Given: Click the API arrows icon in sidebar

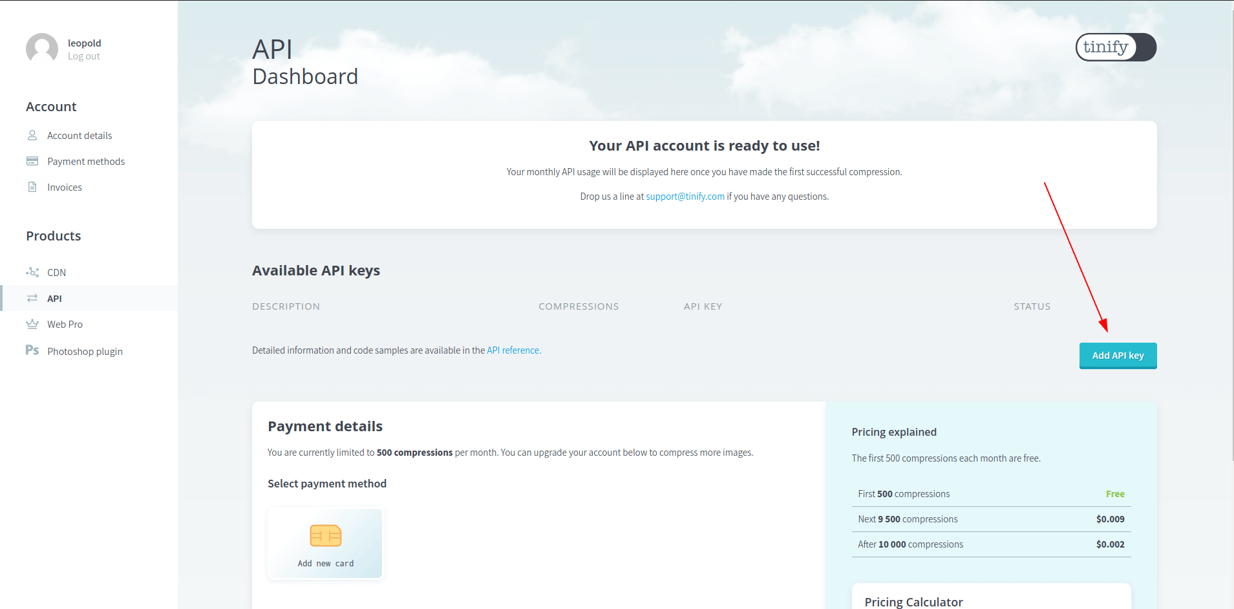Looking at the screenshot, I should (x=32, y=298).
